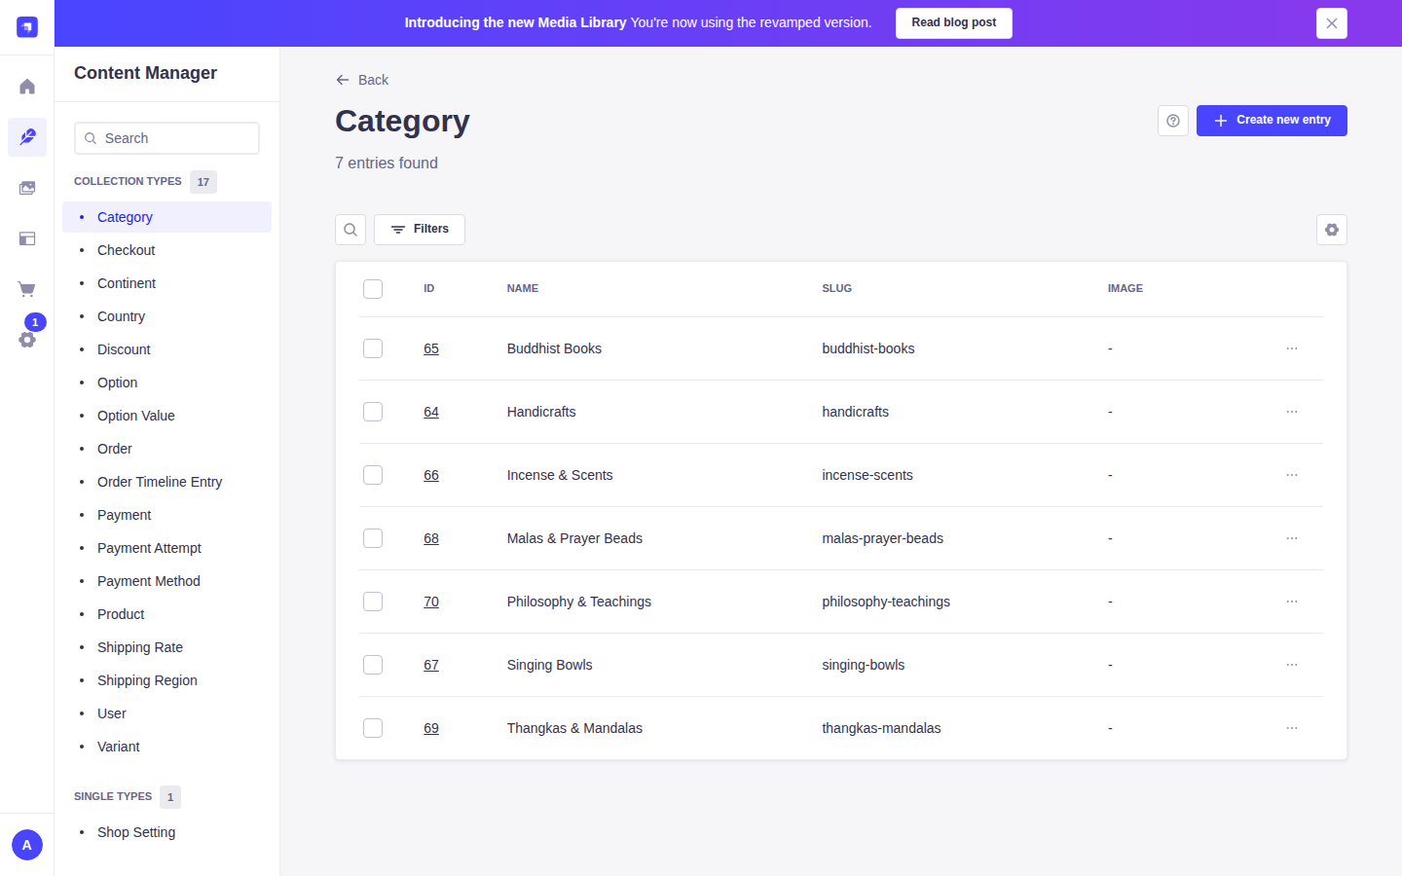Check the Buddhist Books row
The height and width of the screenshot is (876, 1402).
[x=373, y=348]
